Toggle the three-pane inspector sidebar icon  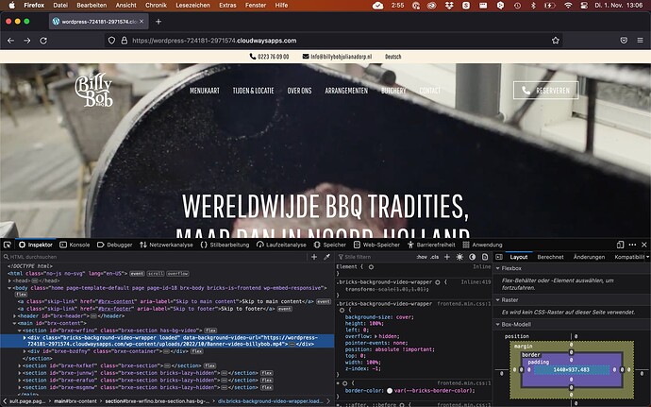coord(499,257)
